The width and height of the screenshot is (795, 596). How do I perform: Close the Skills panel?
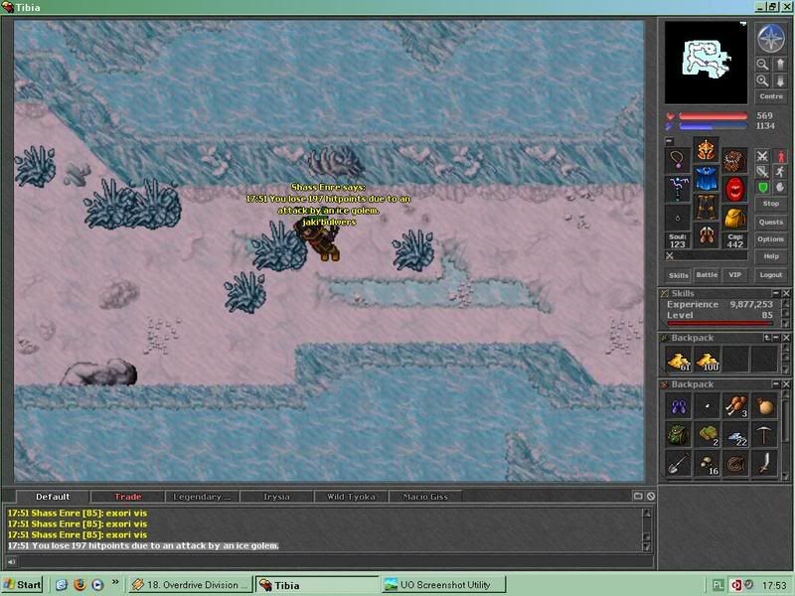click(x=786, y=293)
